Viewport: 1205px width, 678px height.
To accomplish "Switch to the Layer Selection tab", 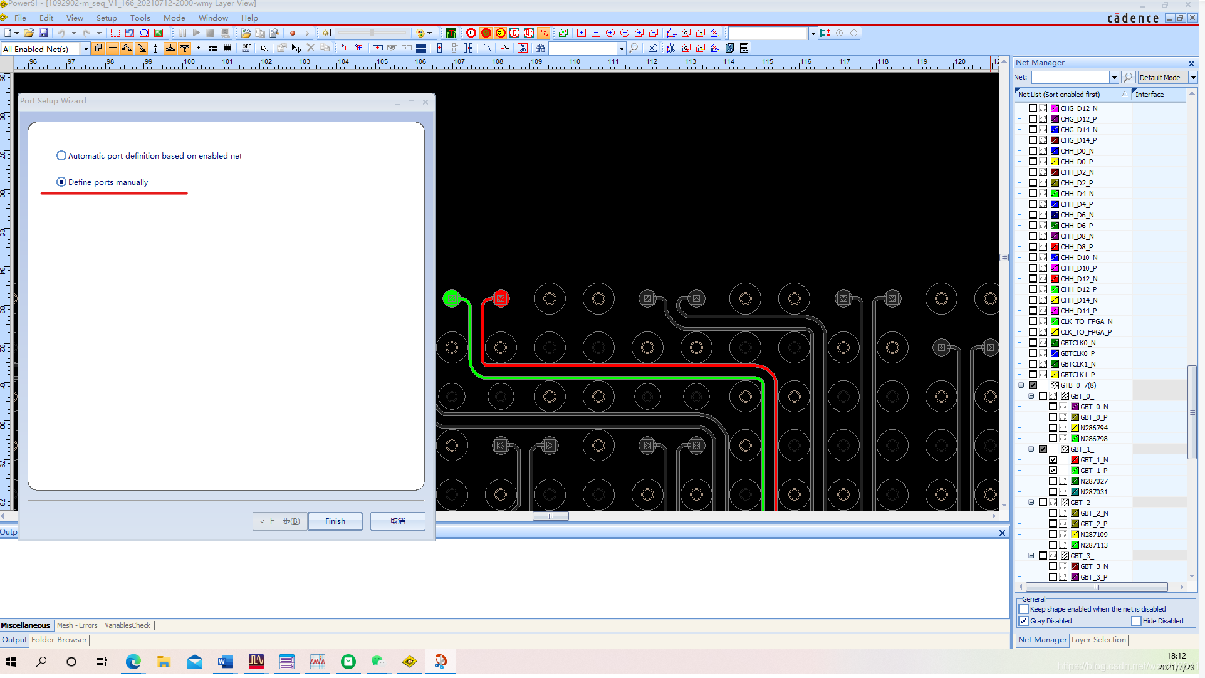I will click(1098, 640).
